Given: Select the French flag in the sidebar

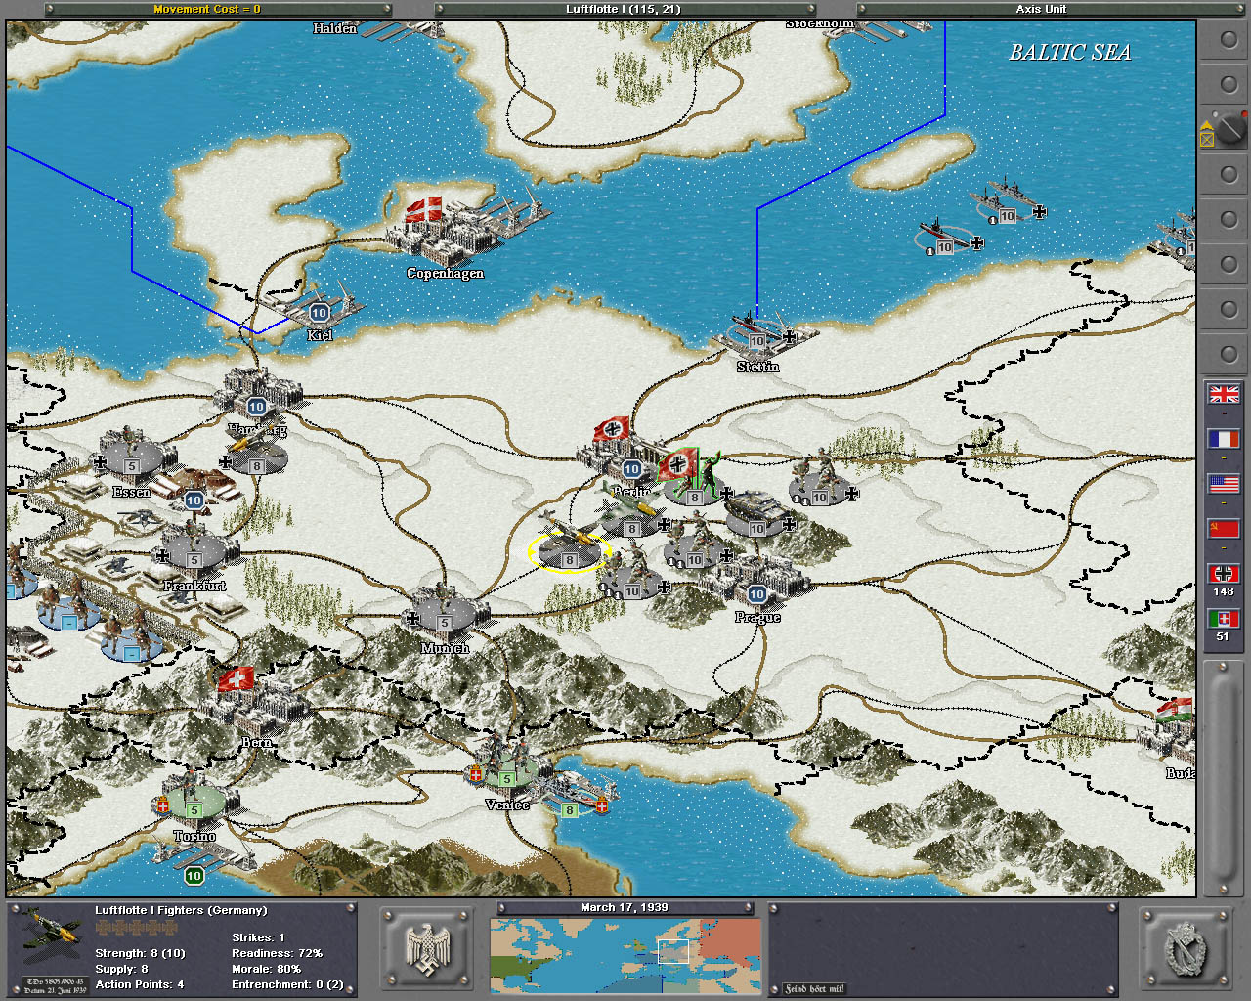Looking at the screenshot, I should point(1224,439).
